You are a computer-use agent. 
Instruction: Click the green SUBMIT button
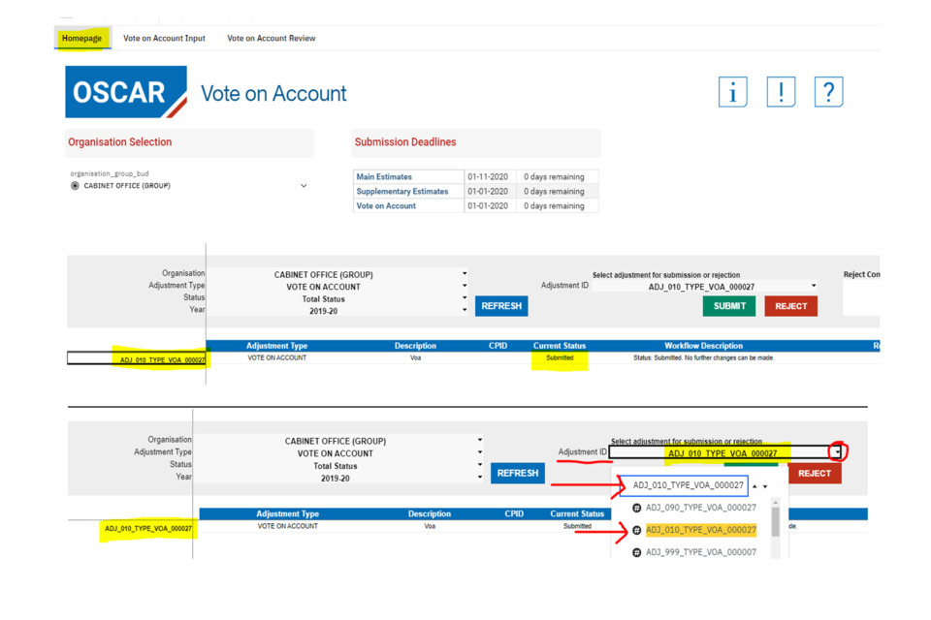(729, 306)
